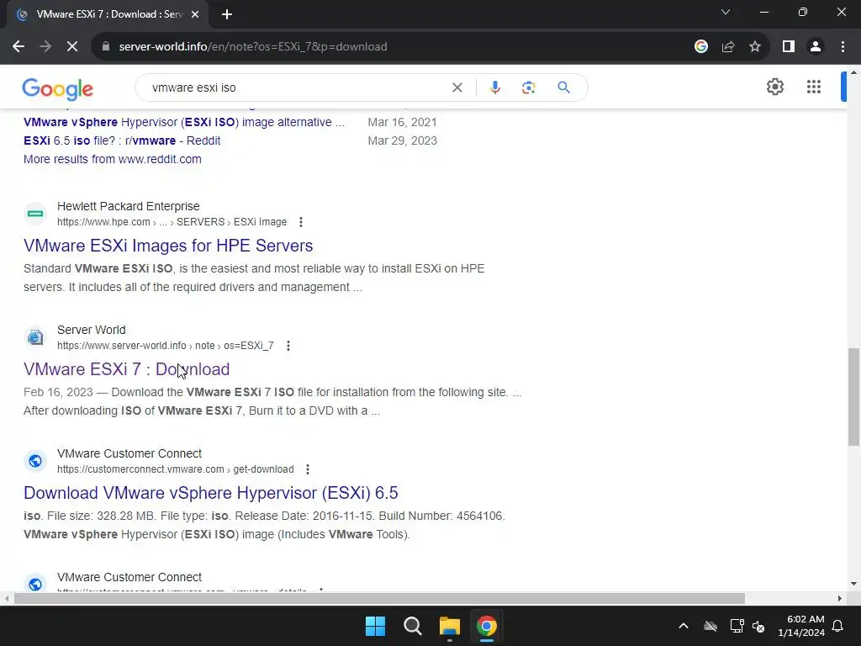This screenshot has width=861, height=646.
Task: Open VMware ESXi Images for HPE Servers
Action: [168, 246]
